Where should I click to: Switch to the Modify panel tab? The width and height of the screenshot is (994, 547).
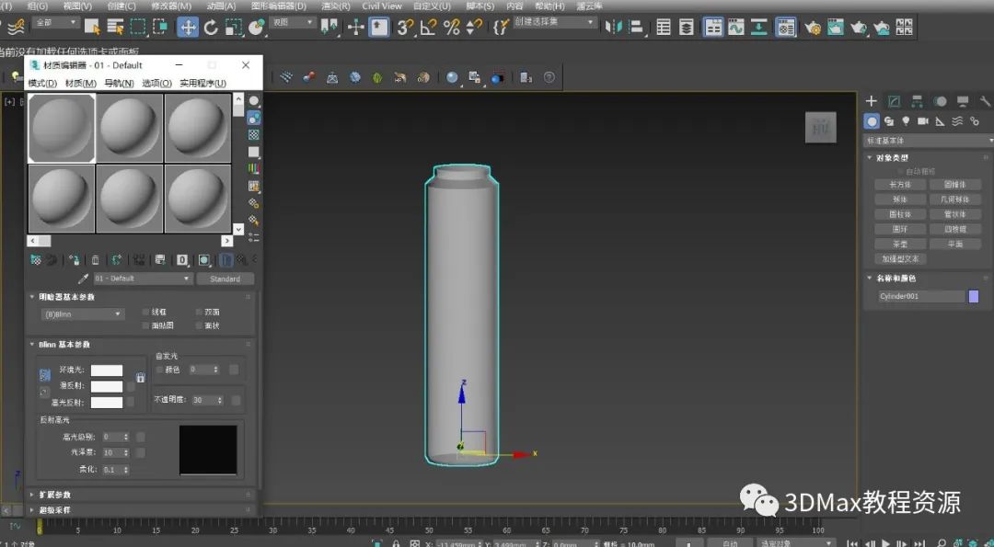point(894,101)
